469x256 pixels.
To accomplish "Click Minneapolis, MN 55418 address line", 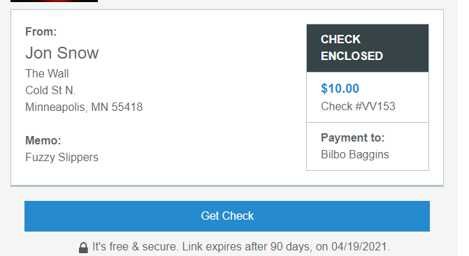I will pos(84,107).
